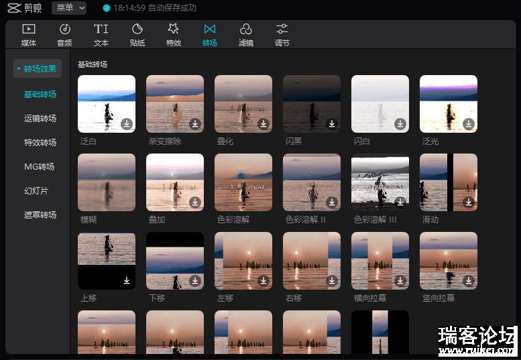Click the 渐变擦除 label
The height and width of the screenshot is (360, 521).
(x=165, y=141)
